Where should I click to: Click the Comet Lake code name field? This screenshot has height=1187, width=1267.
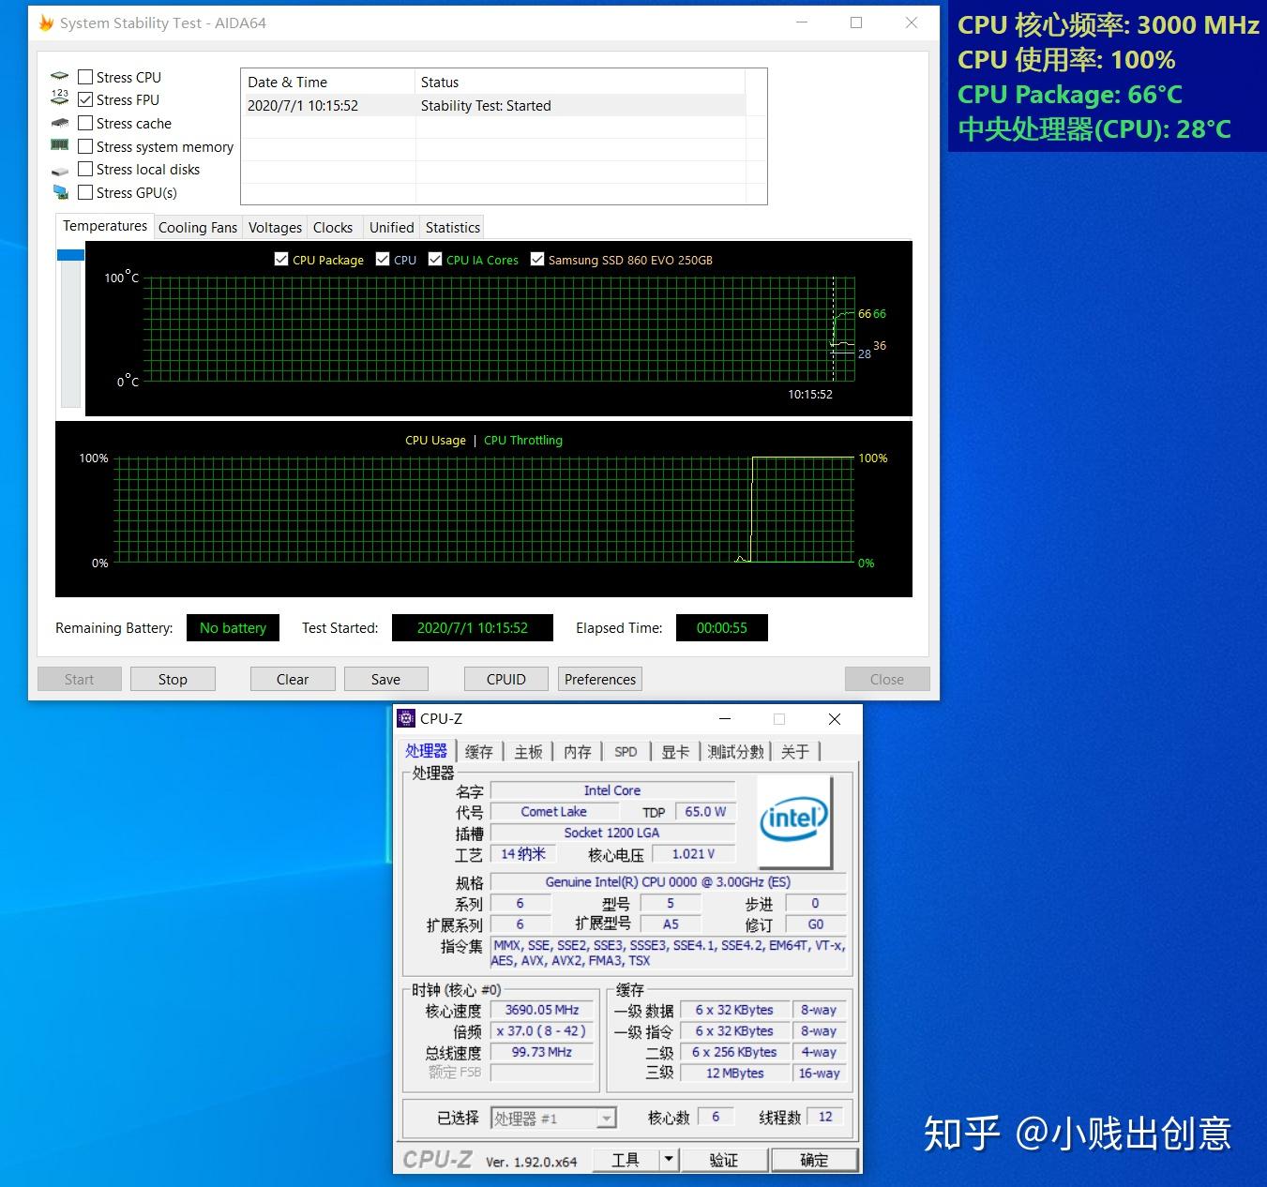(554, 812)
